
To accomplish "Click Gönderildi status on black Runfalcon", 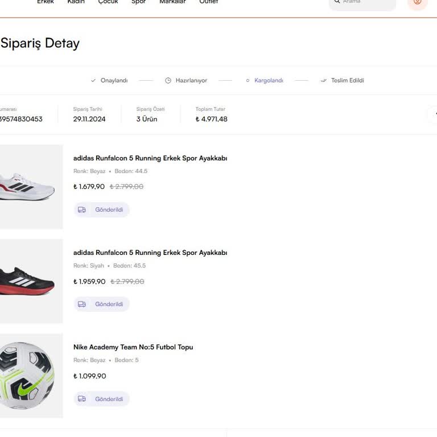I will coord(109,304).
